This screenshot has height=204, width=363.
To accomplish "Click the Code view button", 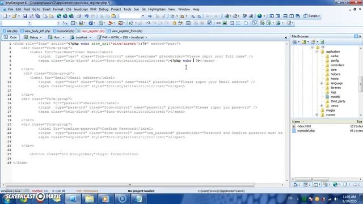I will tap(10, 37).
